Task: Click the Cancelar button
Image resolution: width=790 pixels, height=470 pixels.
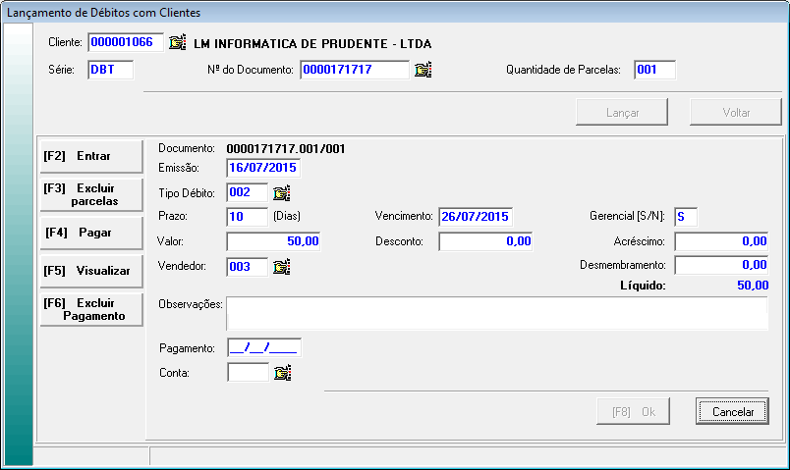Action: click(x=732, y=411)
